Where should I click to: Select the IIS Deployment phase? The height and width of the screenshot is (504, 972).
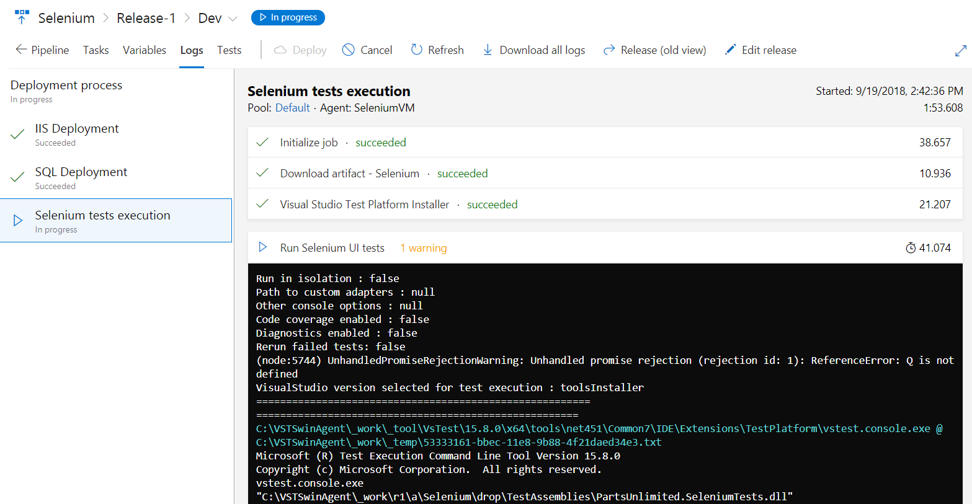(x=116, y=134)
